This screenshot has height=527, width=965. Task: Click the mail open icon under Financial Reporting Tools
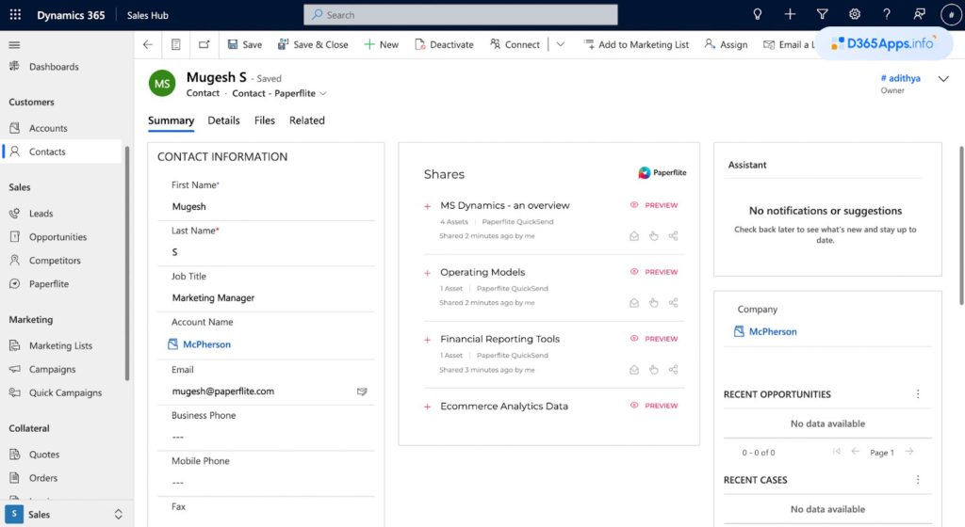634,370
